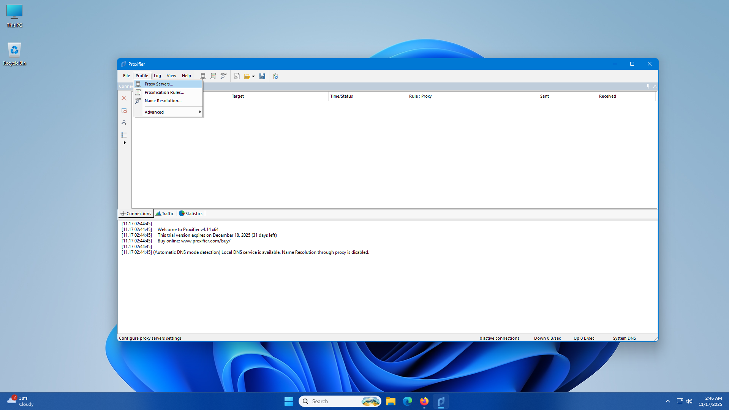
Task: Click 'Down 0 B/sec' status bar entry
Action: (547, 338)
